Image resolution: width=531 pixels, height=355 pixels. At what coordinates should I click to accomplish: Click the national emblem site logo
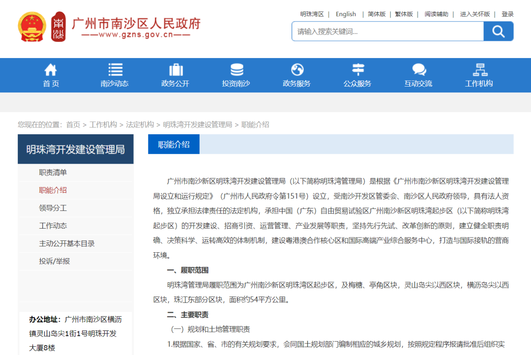pos(31,27)
